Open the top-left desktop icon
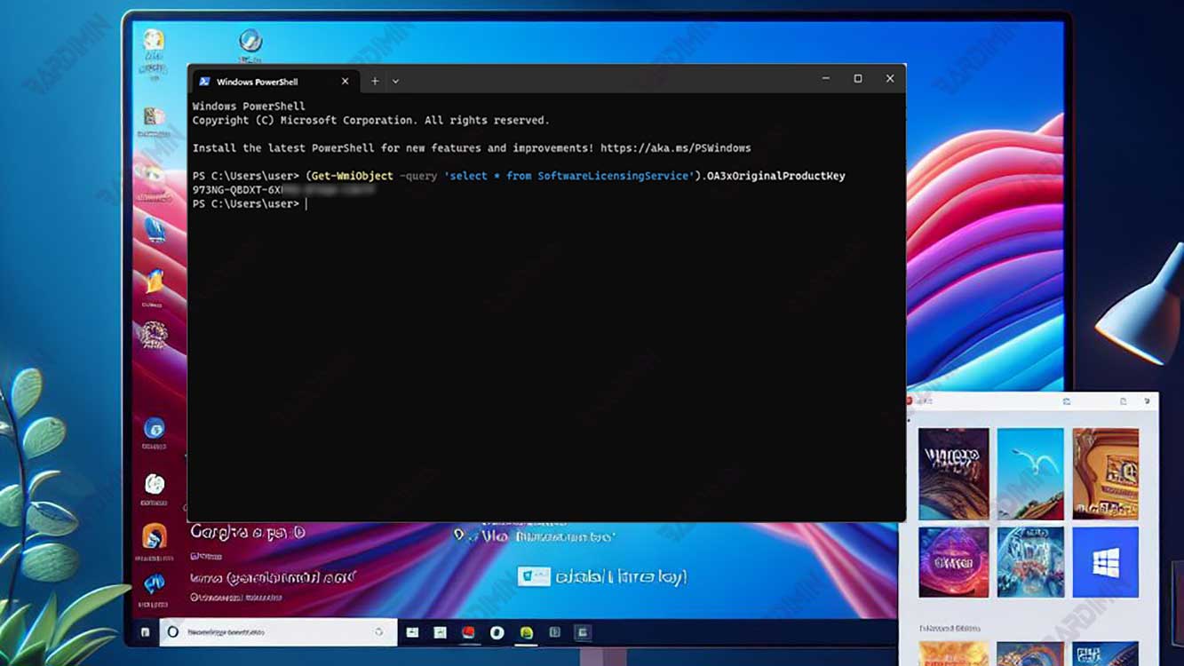1184x666 pixels. [x=154, y=40]
